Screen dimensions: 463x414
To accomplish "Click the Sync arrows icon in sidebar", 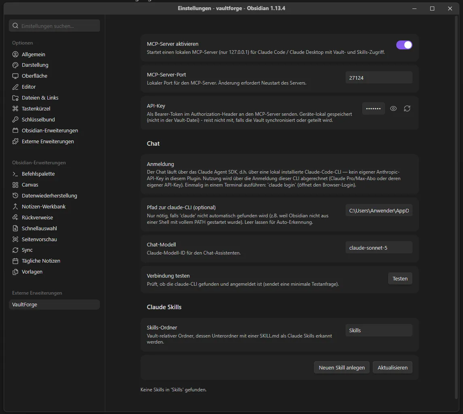I will click(15, 250).
